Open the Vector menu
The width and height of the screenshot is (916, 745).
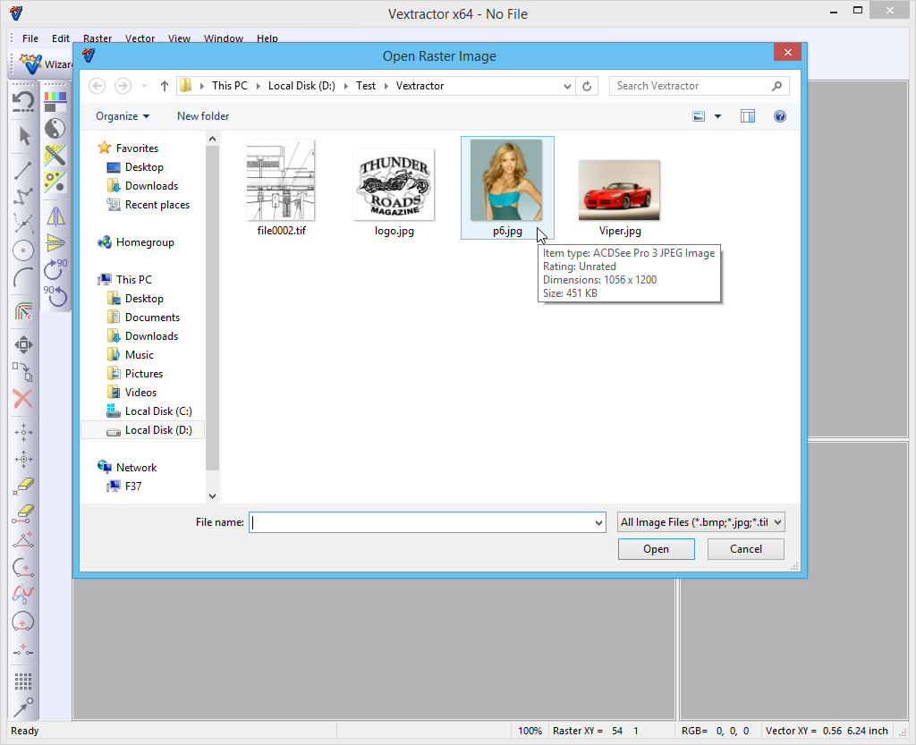(140, 38)
